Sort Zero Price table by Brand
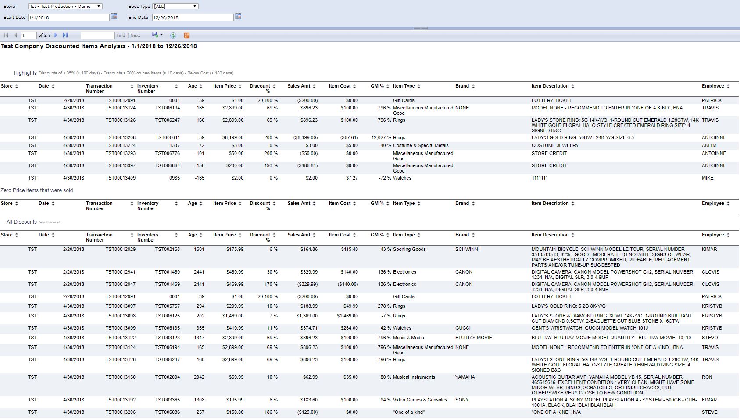The image size is (740, 419). point(473,204)
